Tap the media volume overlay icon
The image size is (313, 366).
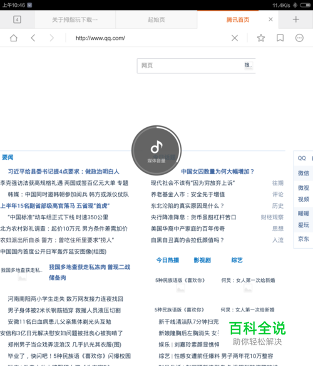coord(156,150)
